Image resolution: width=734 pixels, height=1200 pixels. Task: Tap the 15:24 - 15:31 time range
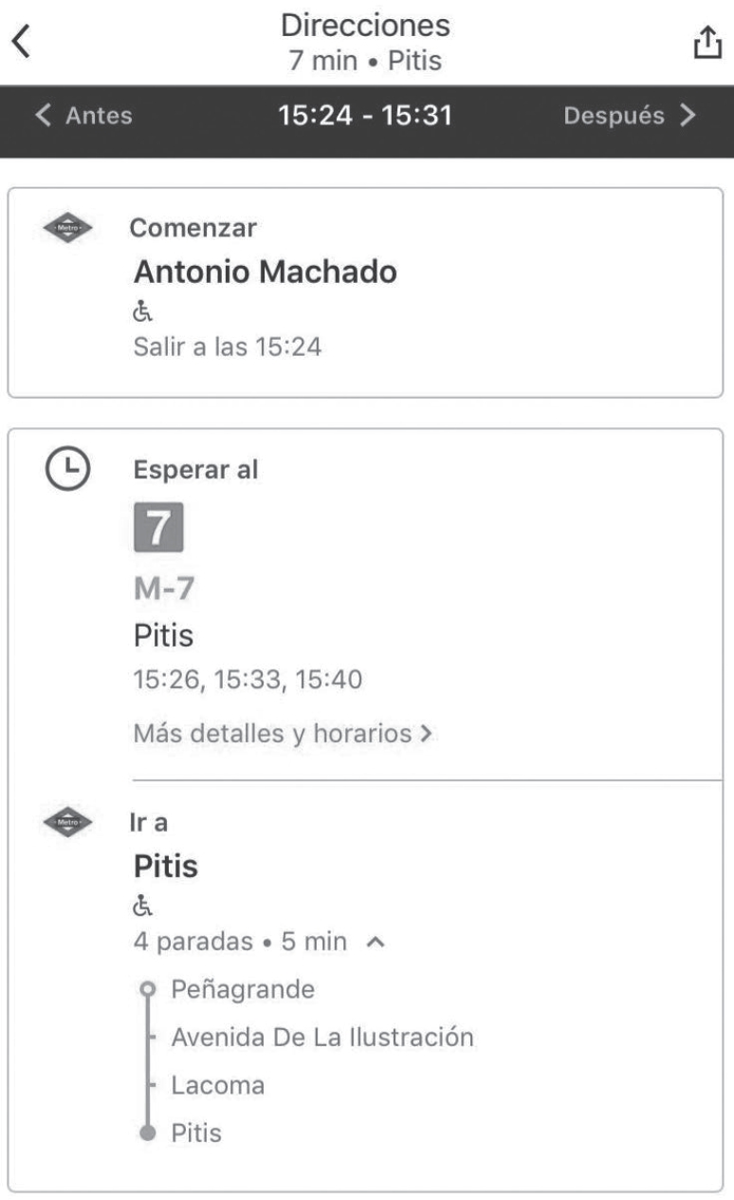pos(365,116)
